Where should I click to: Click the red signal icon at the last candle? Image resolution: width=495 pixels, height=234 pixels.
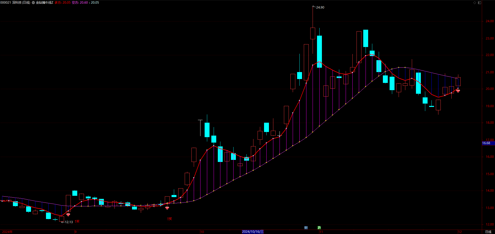coord(458,91)
